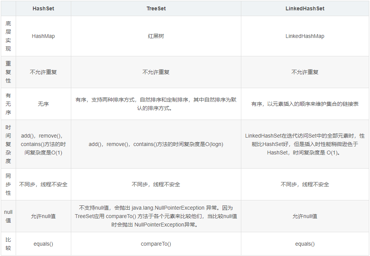Click the TreeSet 有序 sorting description cell
Screen dimensions: 370x256
156,104
